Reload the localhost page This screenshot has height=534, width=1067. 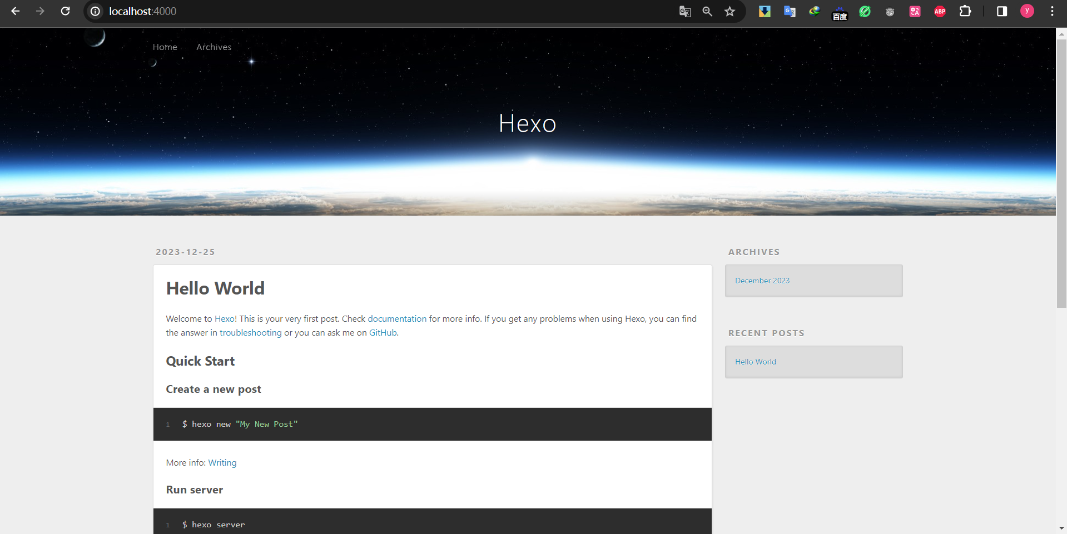pos(65,11)
